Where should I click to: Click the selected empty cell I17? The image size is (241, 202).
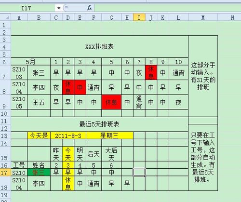pyautogui.click(x=139, y=173)
